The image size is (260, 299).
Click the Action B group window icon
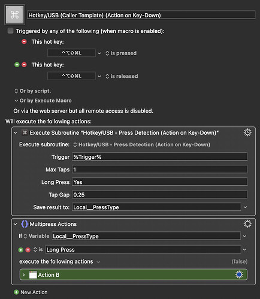click(33, 275)
